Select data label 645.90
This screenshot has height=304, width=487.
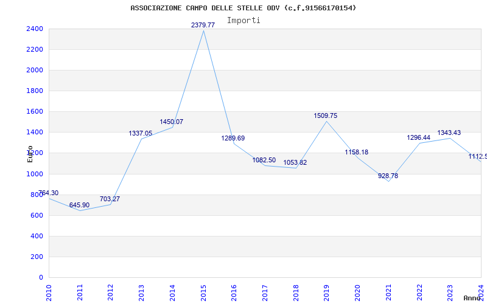tap(79, 205)
